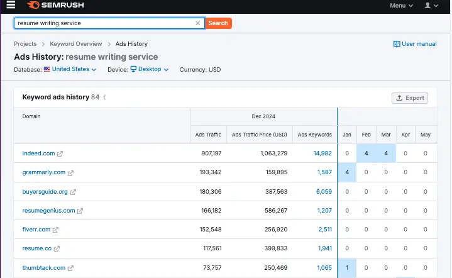Viewport: 452px width, 278px height.
Task: Open indeed.com external link icon
Action: pyautogui.click(x=60, y=153)
